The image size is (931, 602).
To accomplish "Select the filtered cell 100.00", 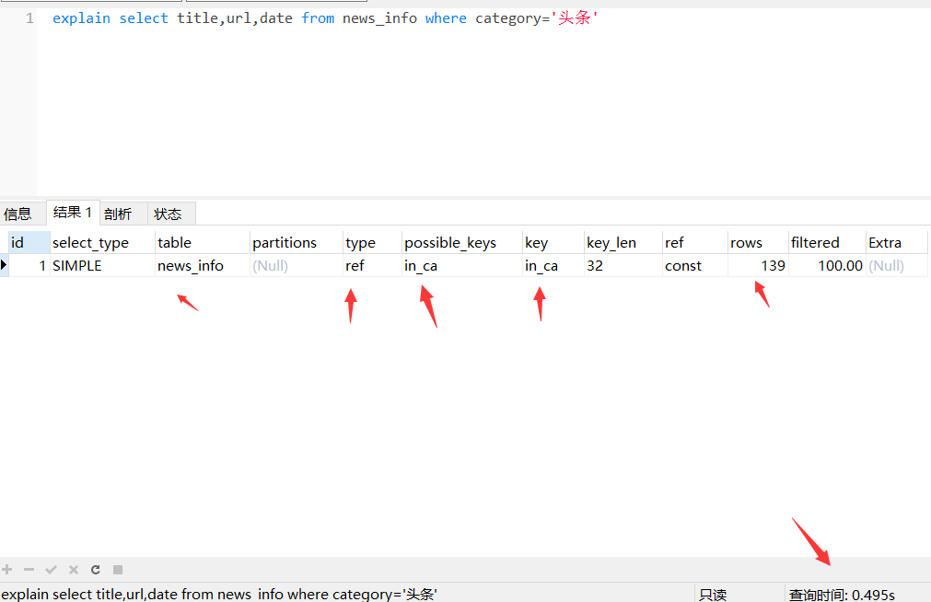I will (x=827, y=265).
